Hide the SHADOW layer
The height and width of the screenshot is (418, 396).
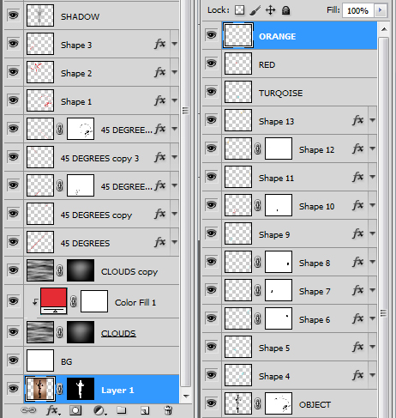click(13, 15)
